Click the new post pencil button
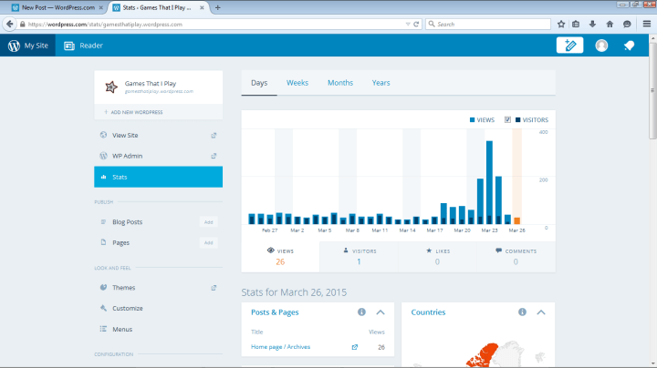 (x=569, y=46)
